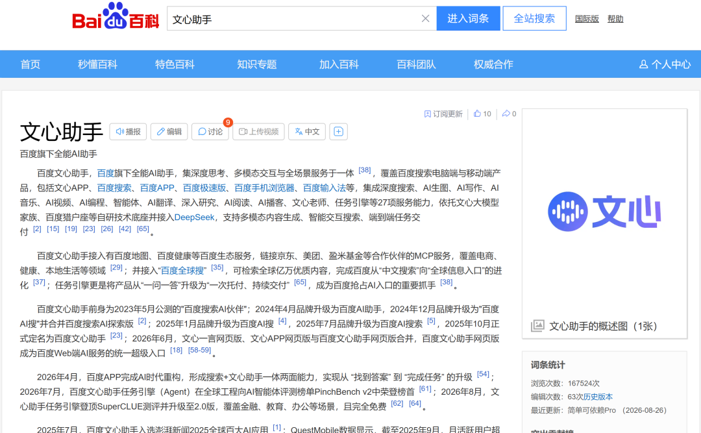The width and height of the screenshot is (701, 433).
Task: Click citation reference [58-59]
Action: tap(199, 351)
